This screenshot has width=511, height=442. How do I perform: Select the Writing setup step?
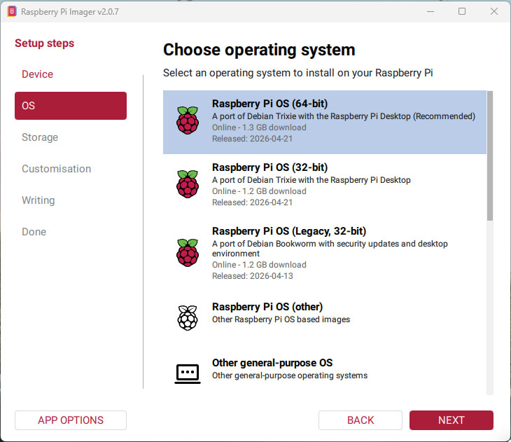[x=38, y=200]
